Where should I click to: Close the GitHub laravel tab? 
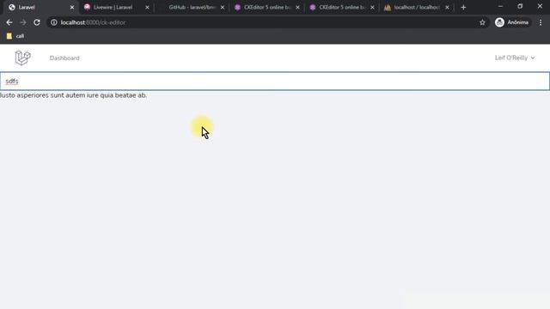coord(223,8)
